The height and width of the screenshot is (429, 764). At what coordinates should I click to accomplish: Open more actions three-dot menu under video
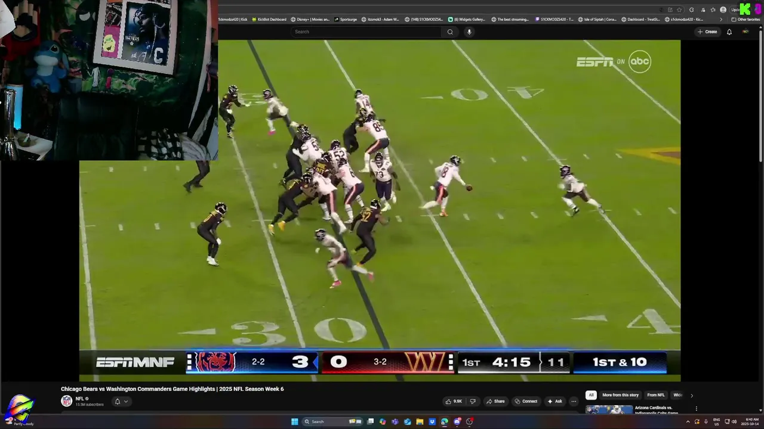pyautogui.click(x=574, y=401)
